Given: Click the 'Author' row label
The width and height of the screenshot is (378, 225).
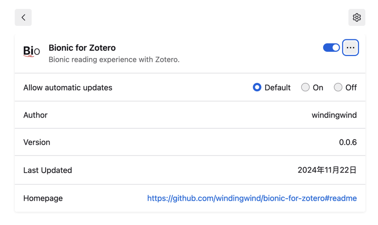Looking at the screenshot, I should point(35,115).
